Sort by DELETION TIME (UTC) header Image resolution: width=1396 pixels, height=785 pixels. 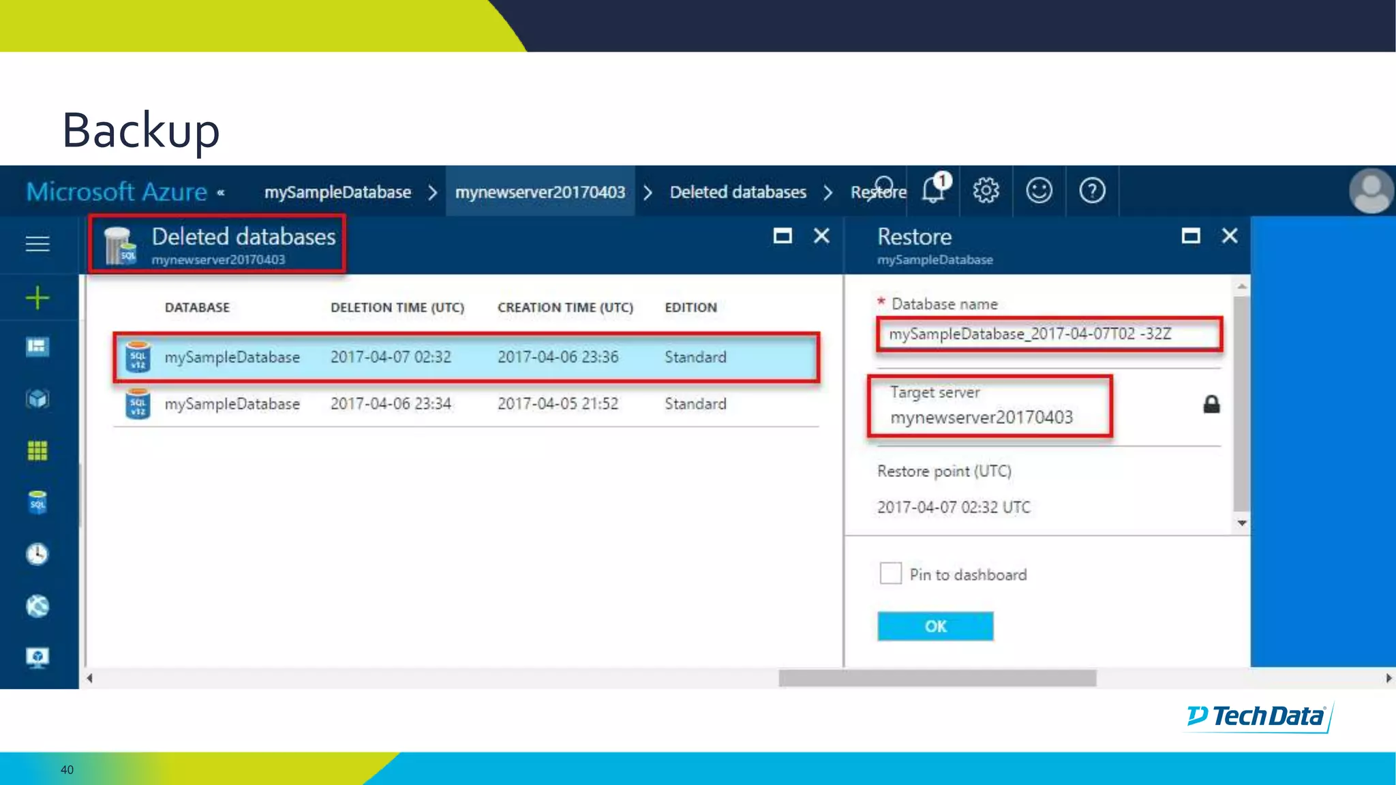(x=397, y=307)
